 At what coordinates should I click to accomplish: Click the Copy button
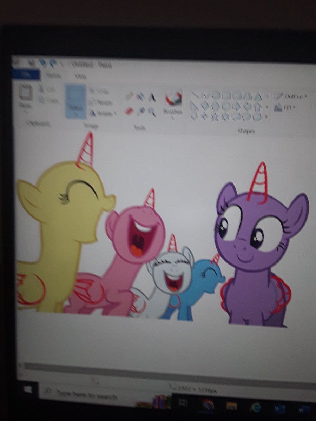[x=48, y=101]
